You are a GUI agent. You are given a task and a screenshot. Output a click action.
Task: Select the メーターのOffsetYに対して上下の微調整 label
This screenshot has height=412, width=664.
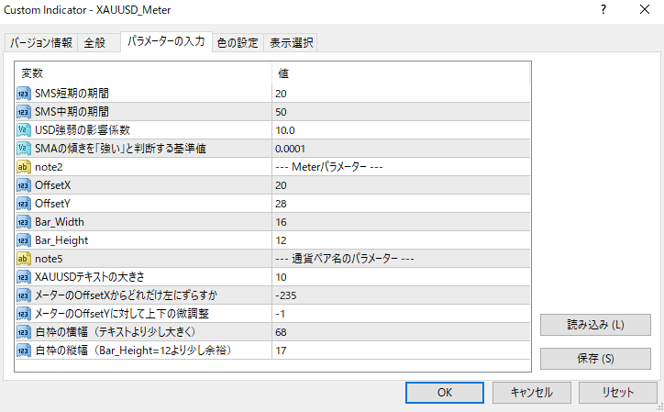pyautogui.click(x=122, y=314)
